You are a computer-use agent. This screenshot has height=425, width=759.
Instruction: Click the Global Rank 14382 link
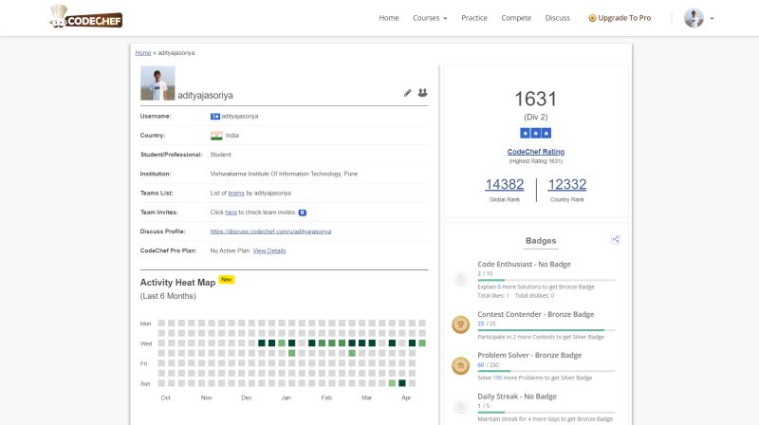[504, 185]
